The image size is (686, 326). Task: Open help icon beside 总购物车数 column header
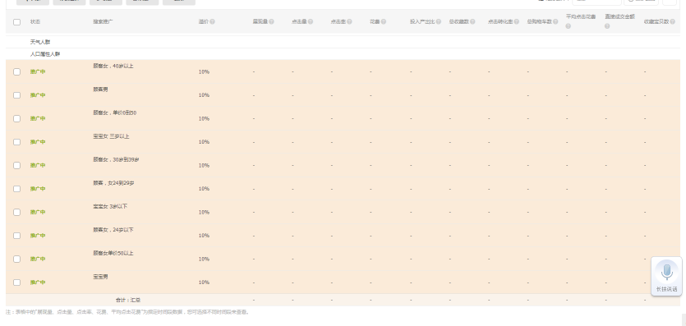point(555,22)
